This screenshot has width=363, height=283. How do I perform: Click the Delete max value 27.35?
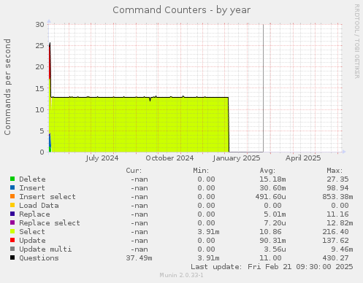[x=337, y=179]
